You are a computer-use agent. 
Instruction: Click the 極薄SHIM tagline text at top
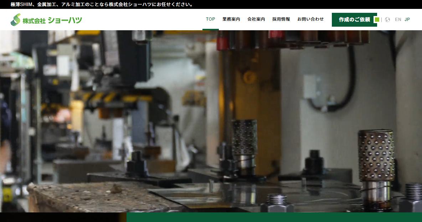click(x=102, y=5)
